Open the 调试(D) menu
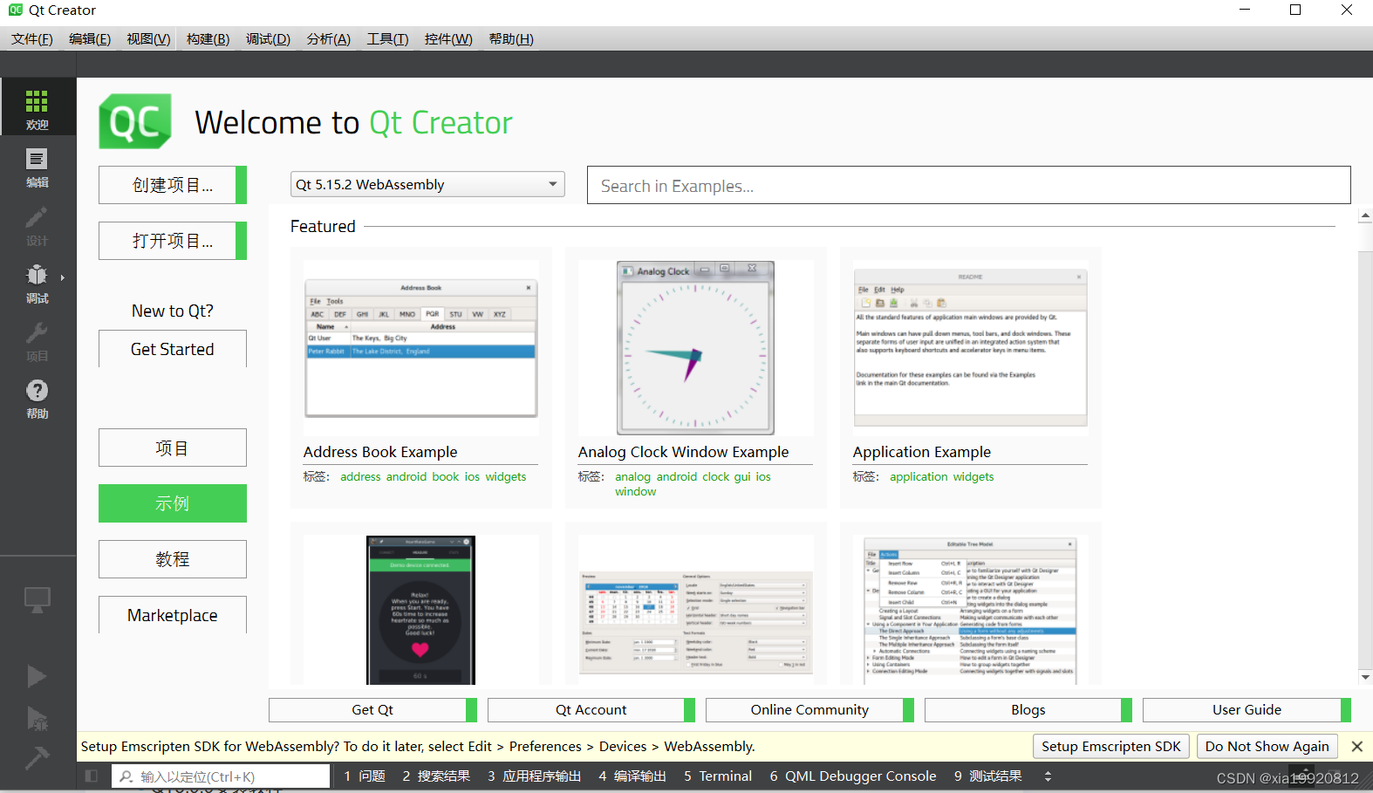 (268, 39)
